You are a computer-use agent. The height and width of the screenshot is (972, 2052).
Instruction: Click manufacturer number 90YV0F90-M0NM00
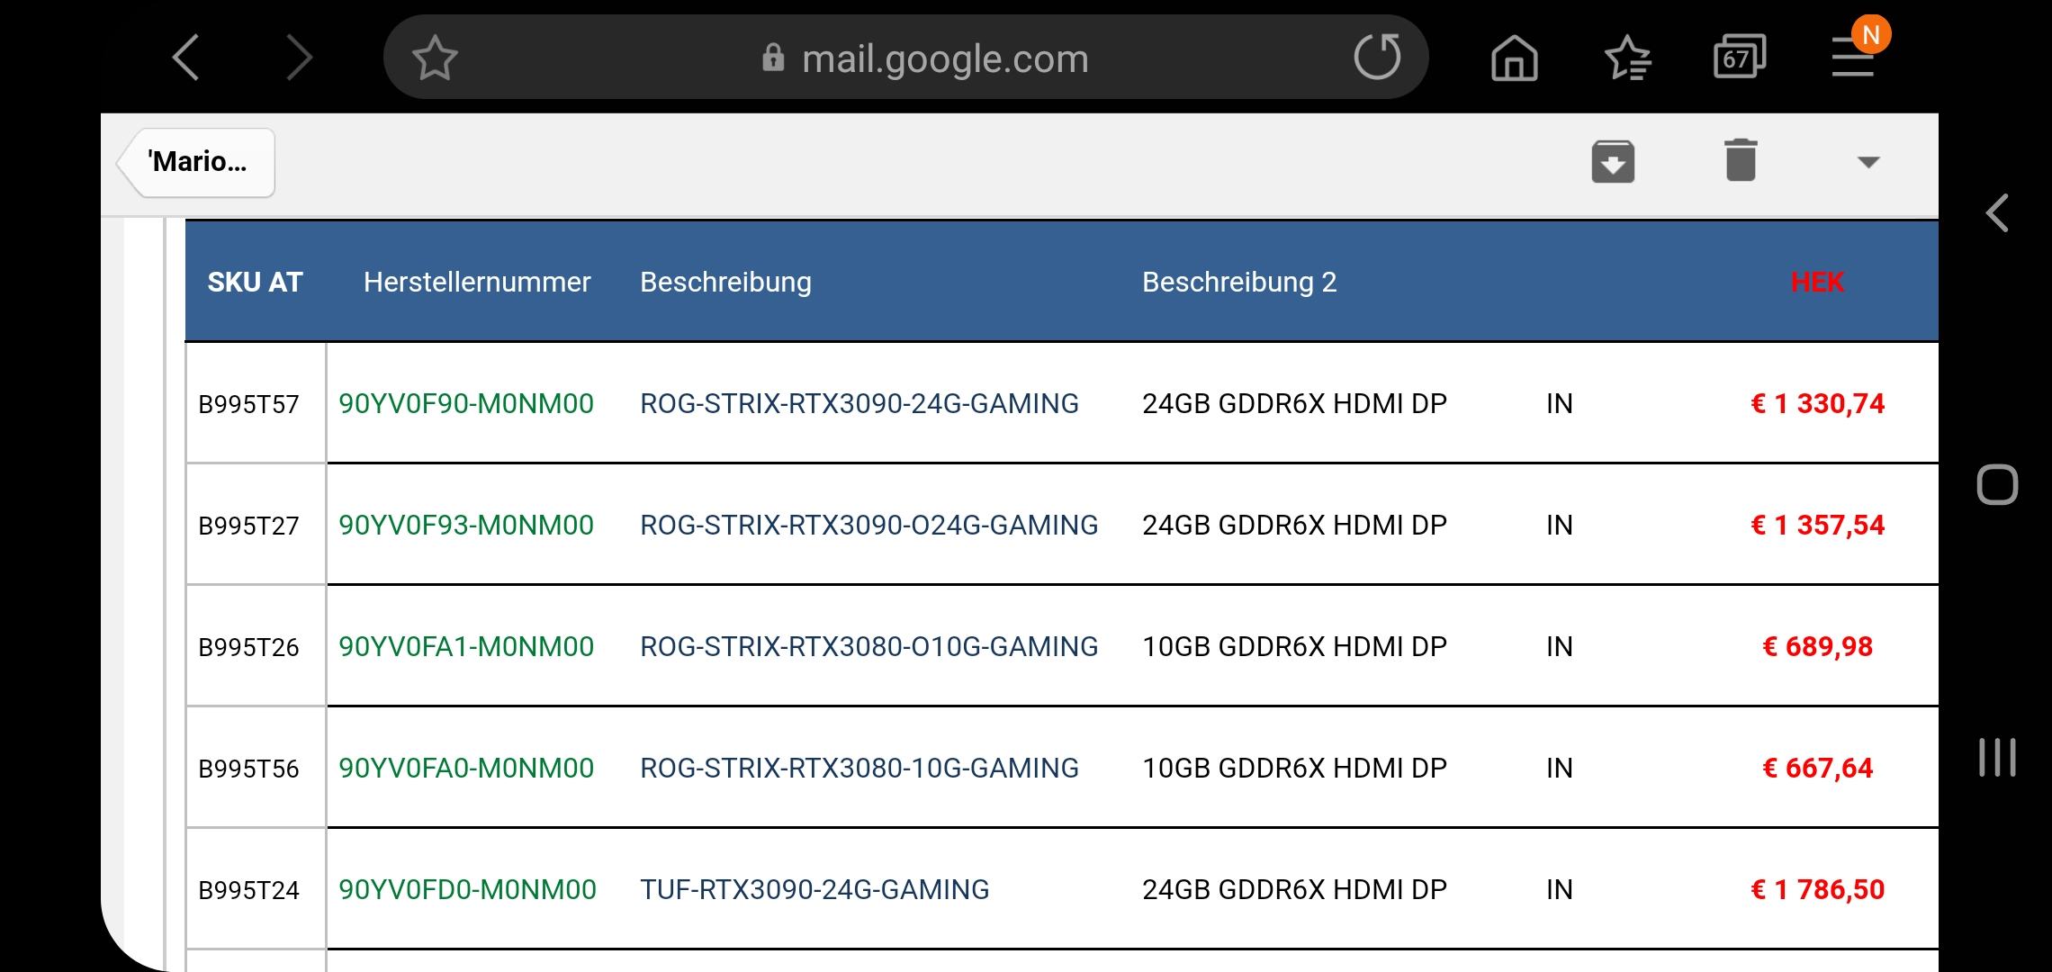coord(466,404)
